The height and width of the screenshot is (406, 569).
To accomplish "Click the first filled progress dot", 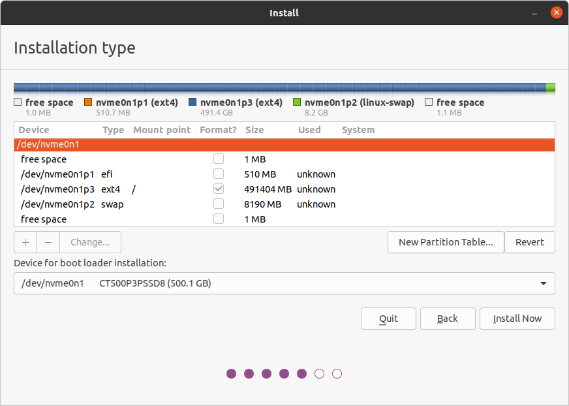I will pos(231,373).
